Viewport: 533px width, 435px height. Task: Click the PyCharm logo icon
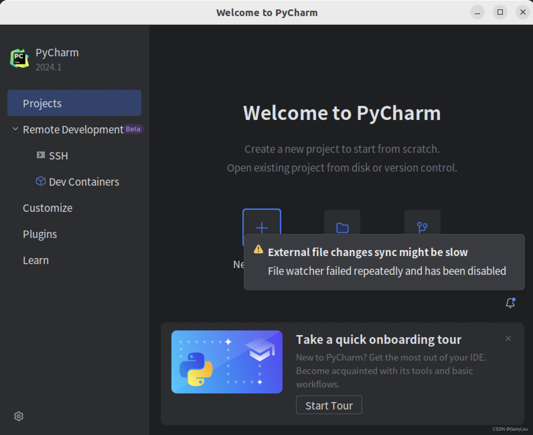point(19,58)
